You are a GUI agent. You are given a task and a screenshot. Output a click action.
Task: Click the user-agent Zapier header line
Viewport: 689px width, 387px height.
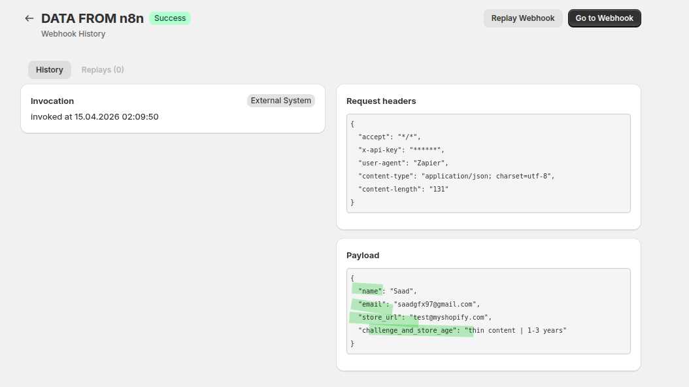[x=403, y=163]
